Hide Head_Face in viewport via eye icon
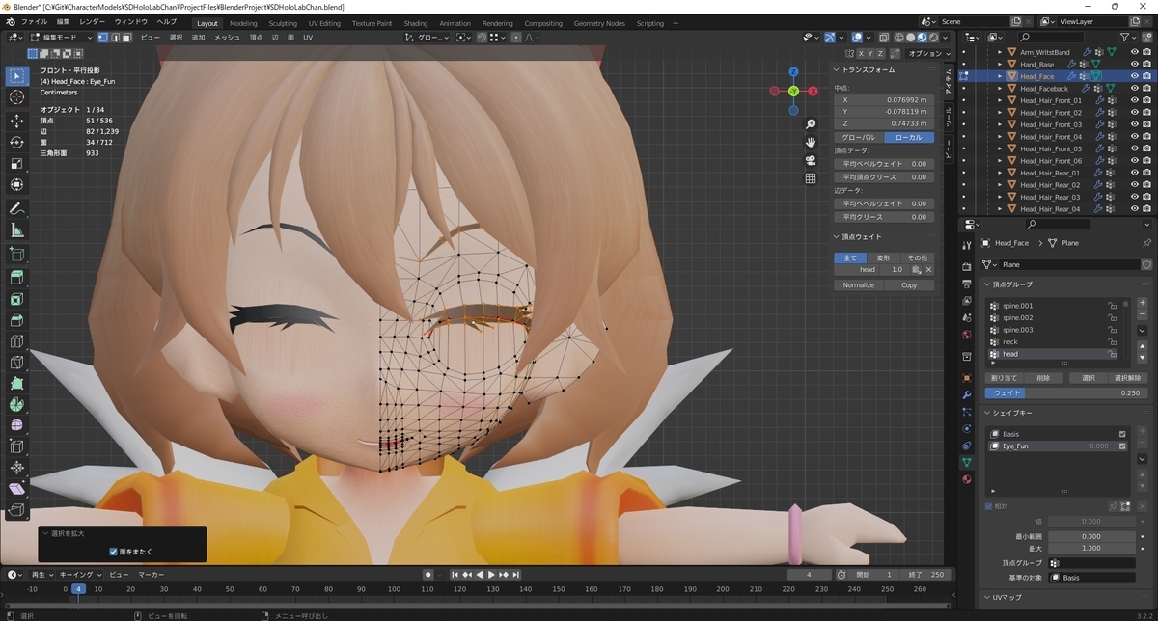 tap(1135, 76)
